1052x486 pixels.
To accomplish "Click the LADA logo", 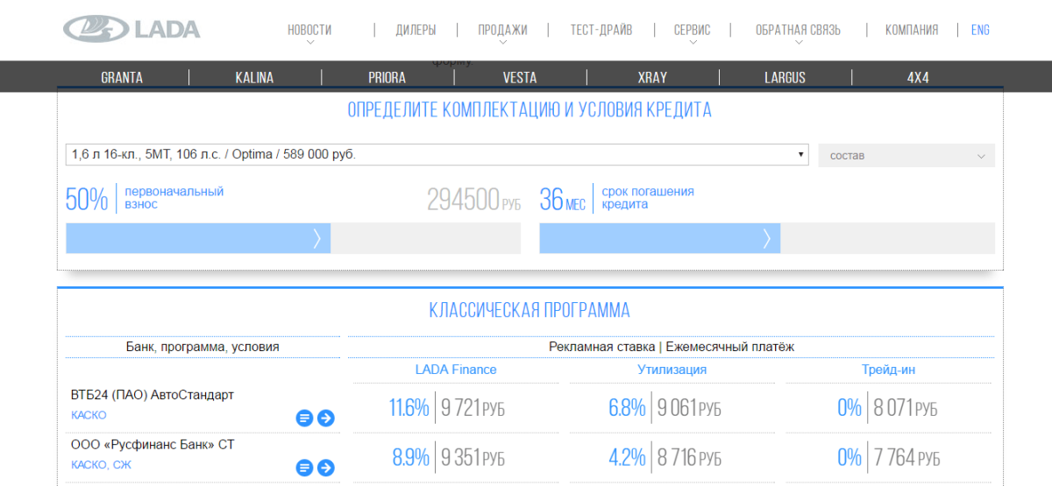I will click(x=131, y=29).
